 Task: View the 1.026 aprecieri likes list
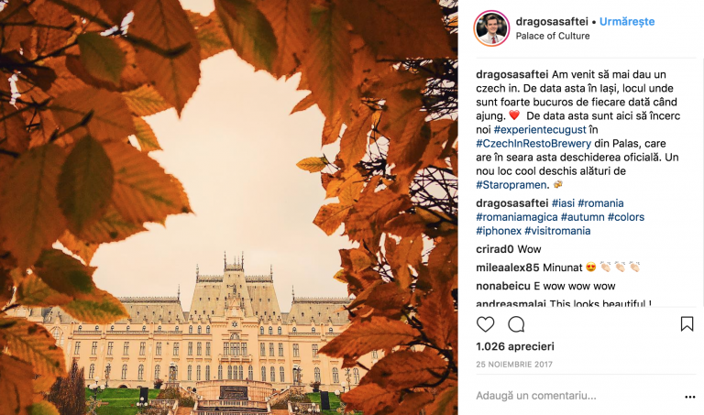tap(515, 346)
